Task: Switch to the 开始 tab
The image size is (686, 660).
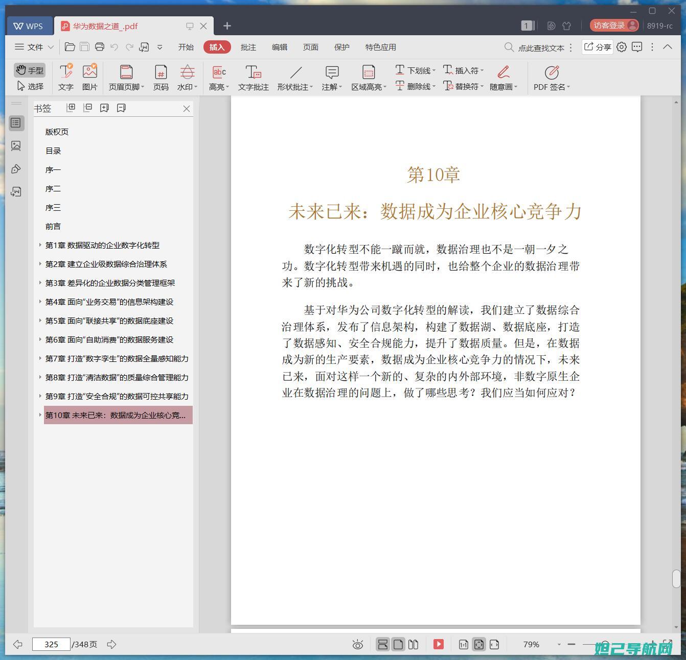Action: pyautogui.click(x=186, y=47)
